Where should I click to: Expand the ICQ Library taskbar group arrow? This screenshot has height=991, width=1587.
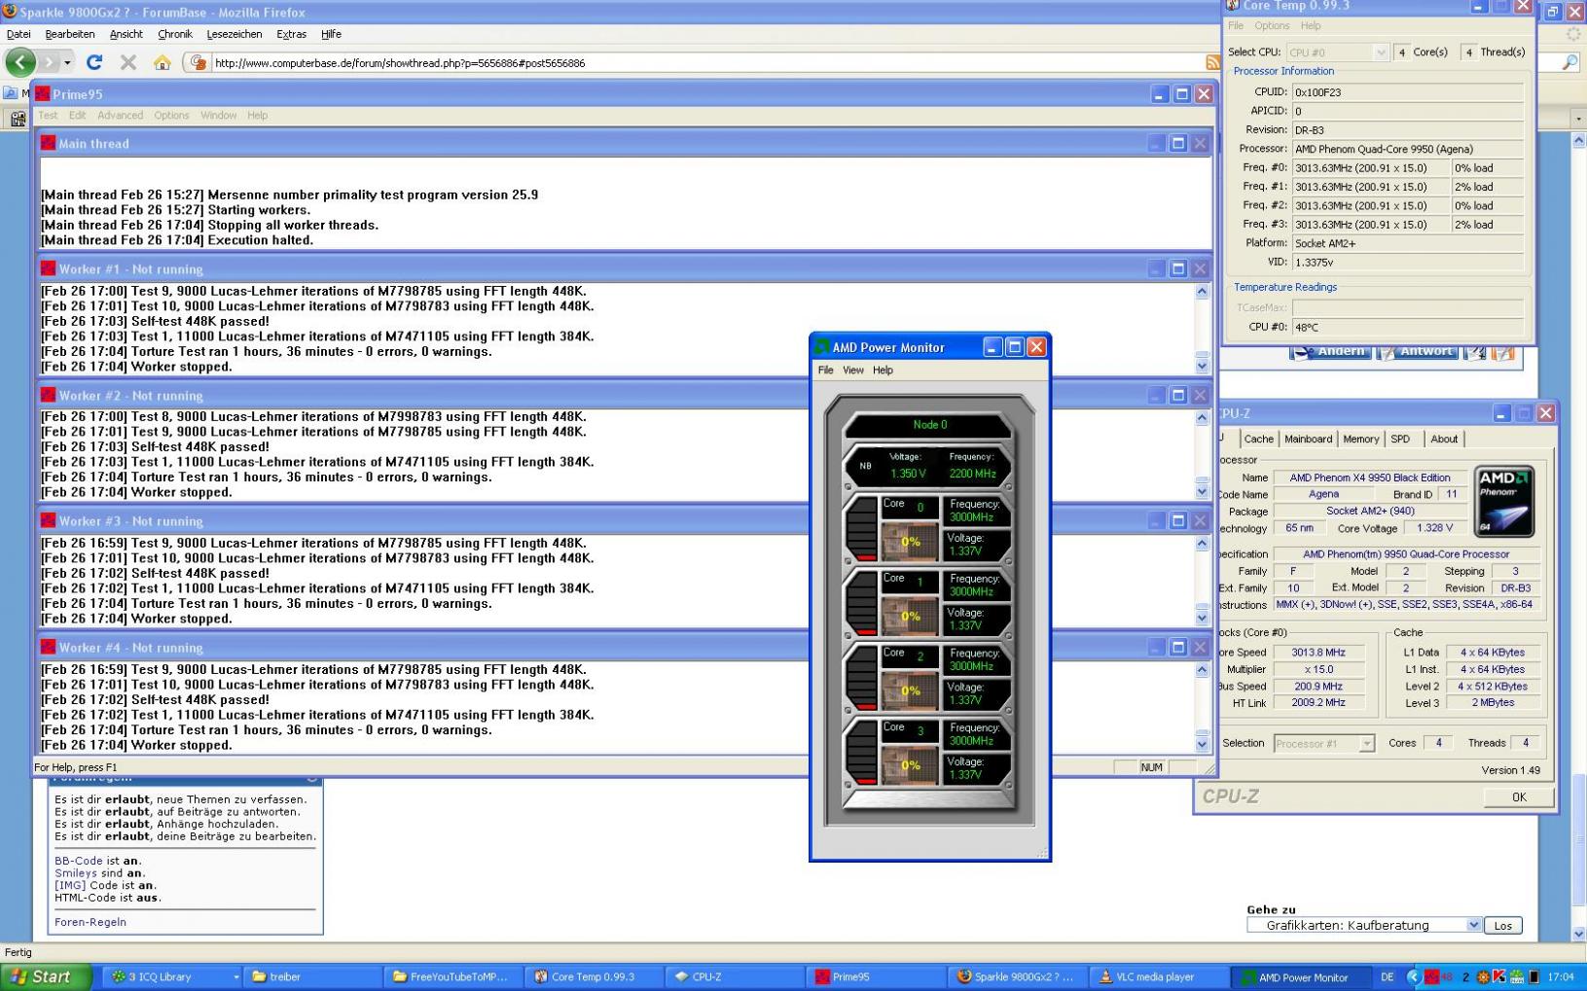pyautogui.click(x=235, y=976)
